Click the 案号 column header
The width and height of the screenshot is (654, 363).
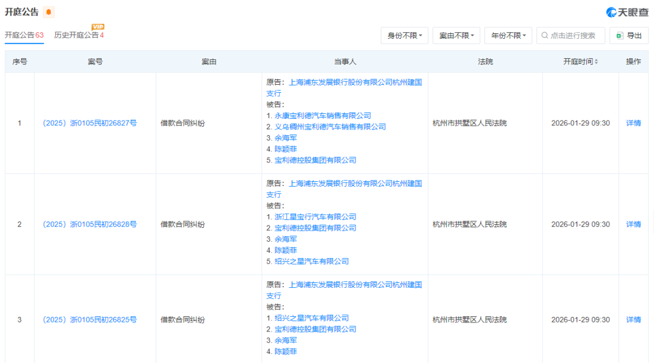pyautogui.click(x=95, y=62)
